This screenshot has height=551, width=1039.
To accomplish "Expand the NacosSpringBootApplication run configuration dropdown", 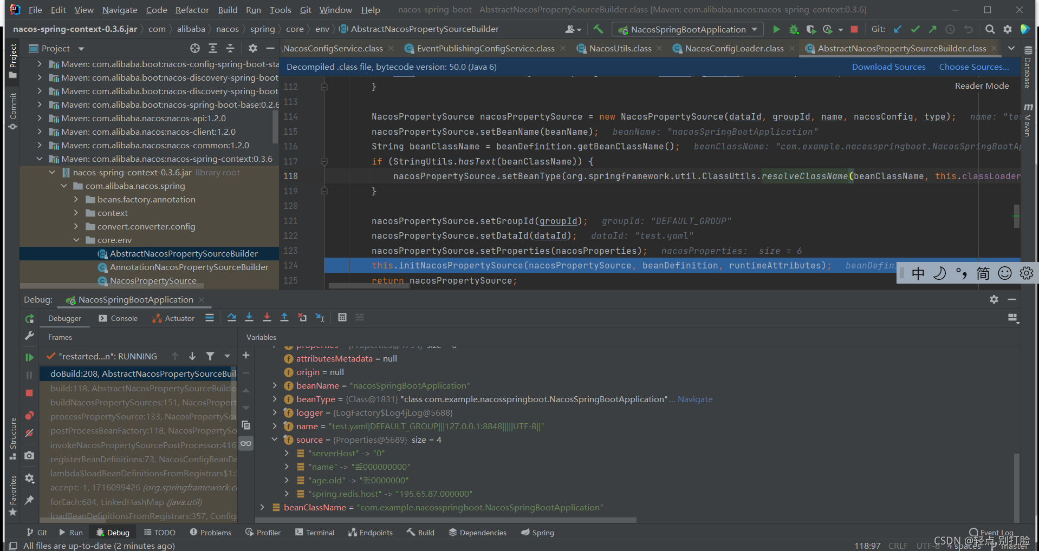I will point(754,29).
